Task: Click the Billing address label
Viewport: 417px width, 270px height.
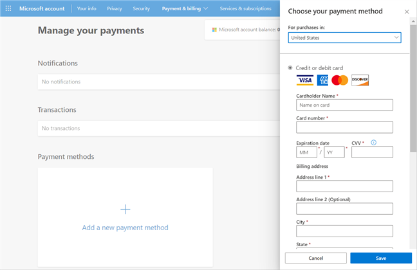Action: click(x=312, y=166)
